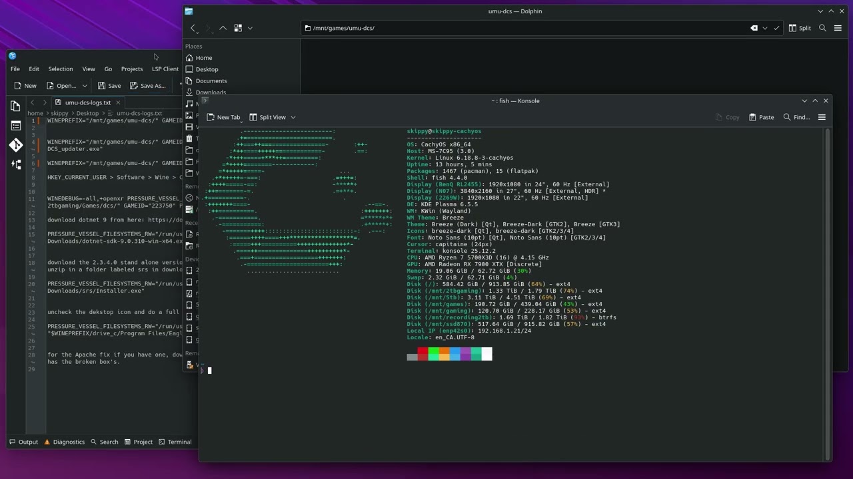Toggle Diagnostics panel in Kate
The width and height of the screenshot is (853, 479).
pos(64,442)
